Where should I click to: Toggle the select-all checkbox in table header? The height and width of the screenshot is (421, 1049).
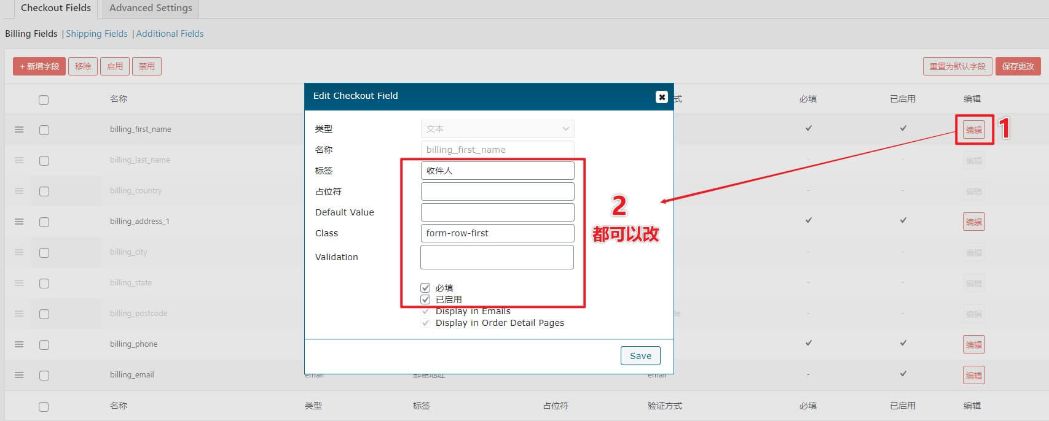click(x=44, y=100)
